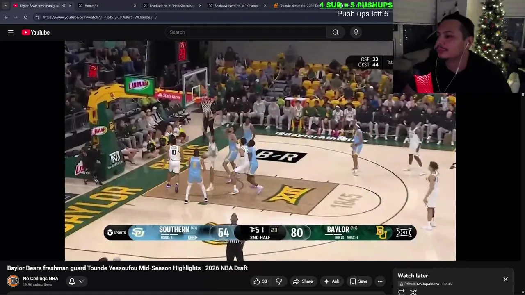
Task: Go back with the browser back arrow
Action: pyautogui.click(x=6, y=17)
